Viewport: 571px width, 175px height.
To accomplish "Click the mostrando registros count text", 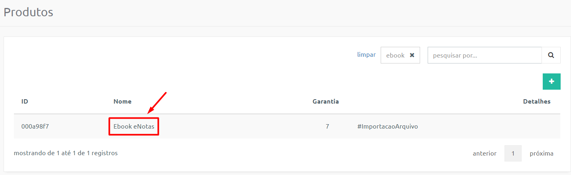I will pos(66,153).
